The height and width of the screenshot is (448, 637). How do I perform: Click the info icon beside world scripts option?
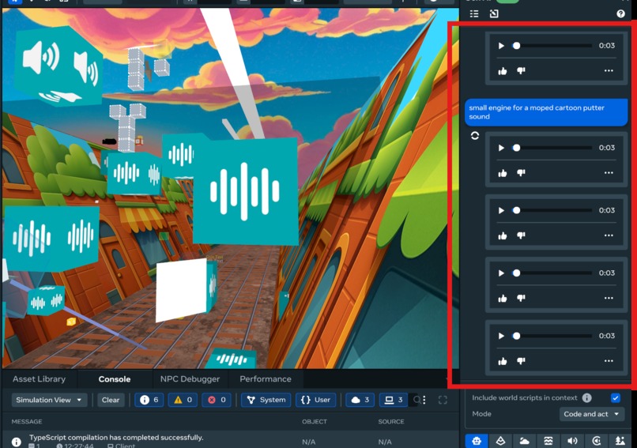tap(586, 398)
